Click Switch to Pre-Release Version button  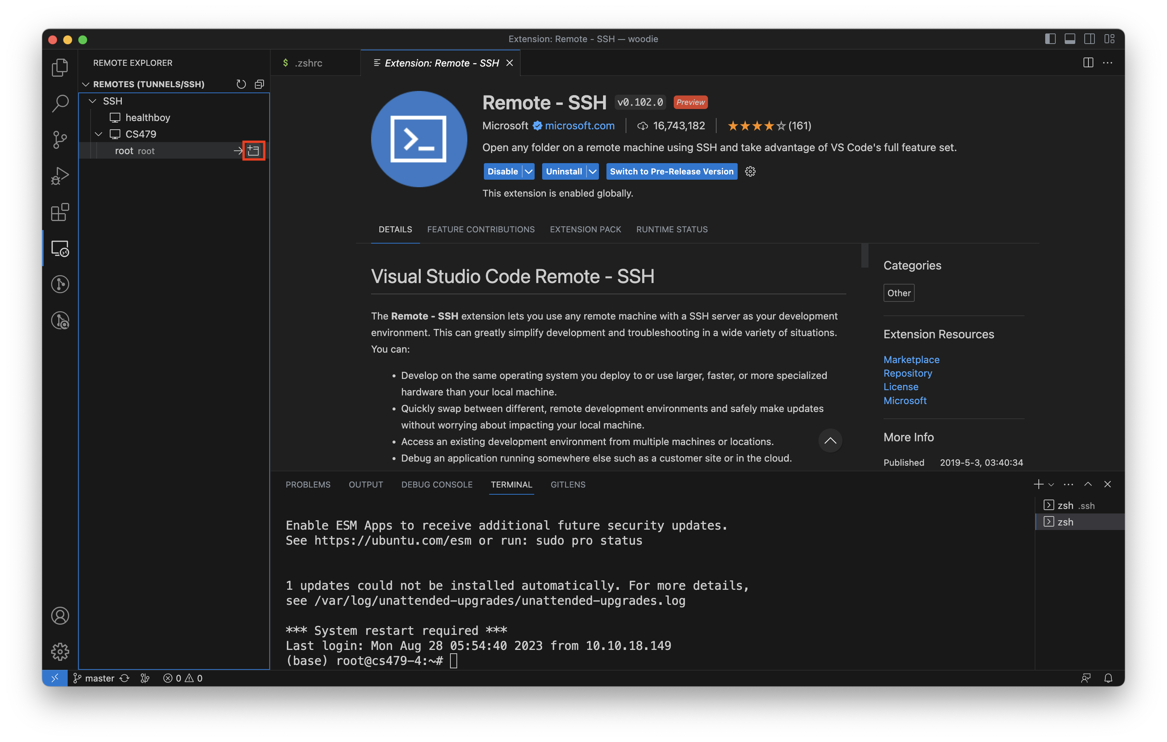point(671,171)
